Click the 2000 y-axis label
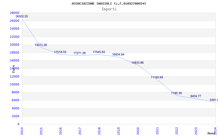 16,116
